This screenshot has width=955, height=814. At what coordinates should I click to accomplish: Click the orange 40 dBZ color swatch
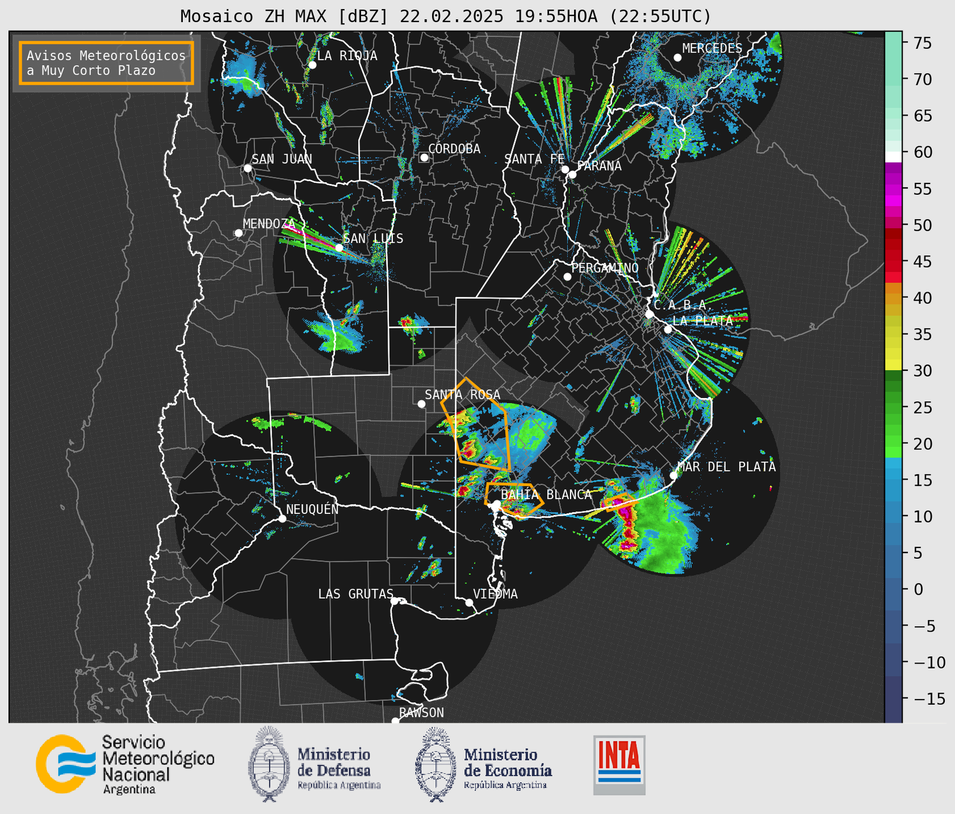(x=893, y=298)
